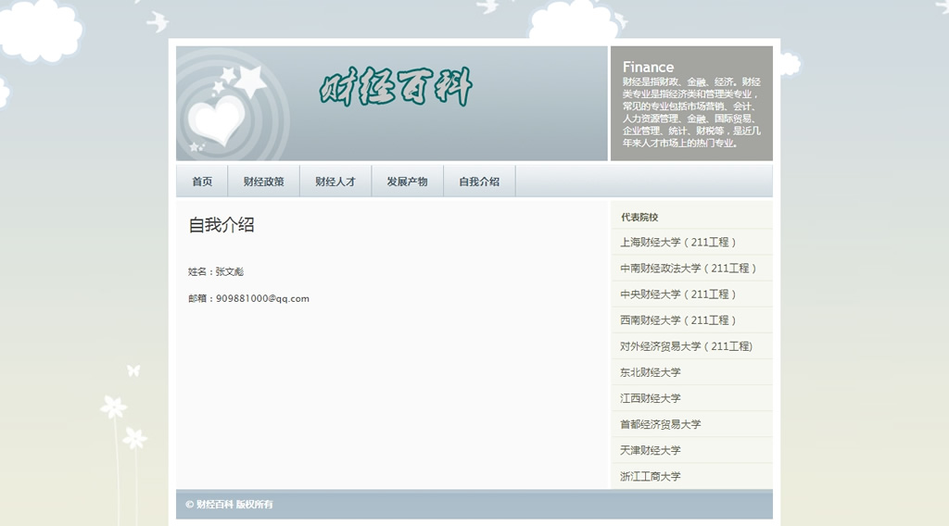The height and width of the screenshot is (526, 949).
Task: Open the 财经政策 menu item
Action: coord(263,182)
